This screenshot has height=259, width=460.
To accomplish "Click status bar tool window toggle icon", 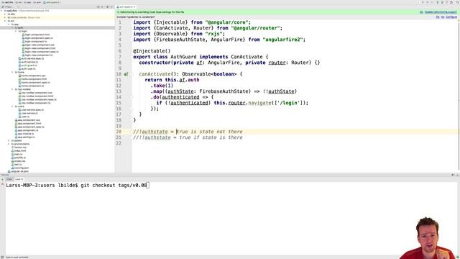I will [2, 258].
